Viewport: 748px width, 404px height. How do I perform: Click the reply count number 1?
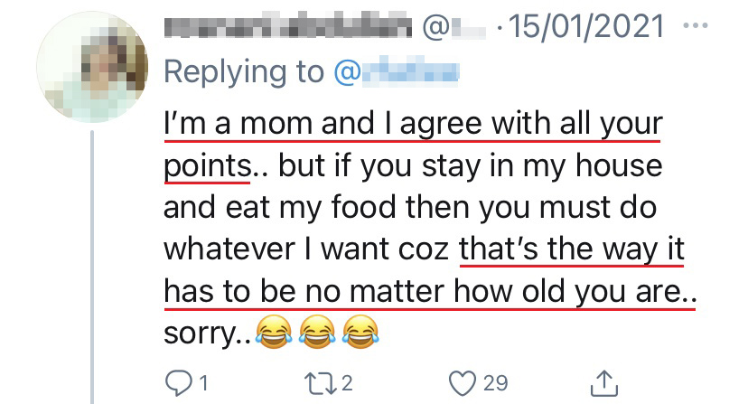click(x=204, y=383)
